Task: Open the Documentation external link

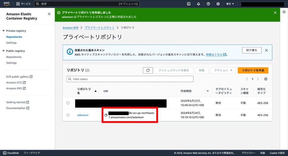Action: pos(18,108)
